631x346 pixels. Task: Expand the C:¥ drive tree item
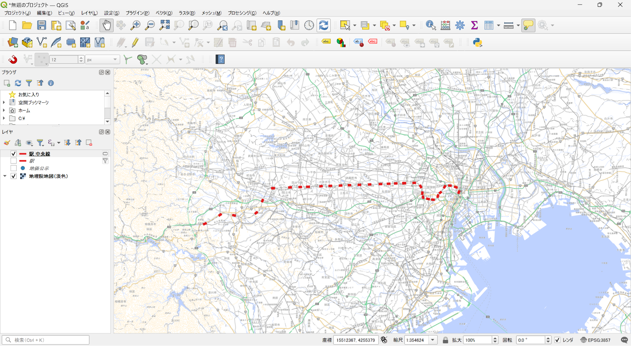4,118
